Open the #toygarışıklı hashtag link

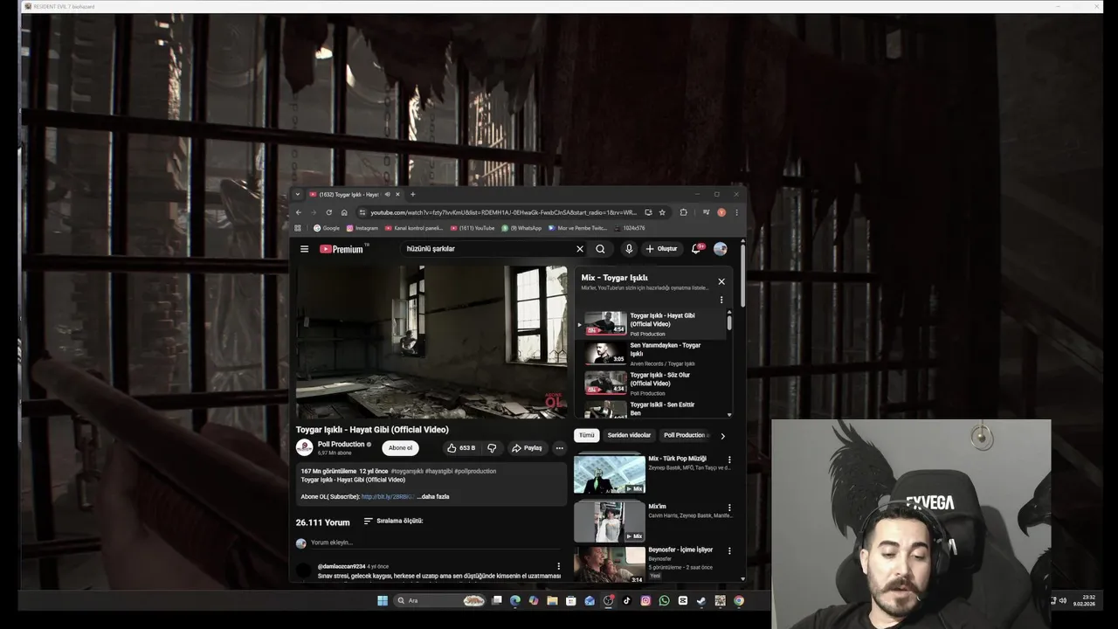click(x=407, y=471)
